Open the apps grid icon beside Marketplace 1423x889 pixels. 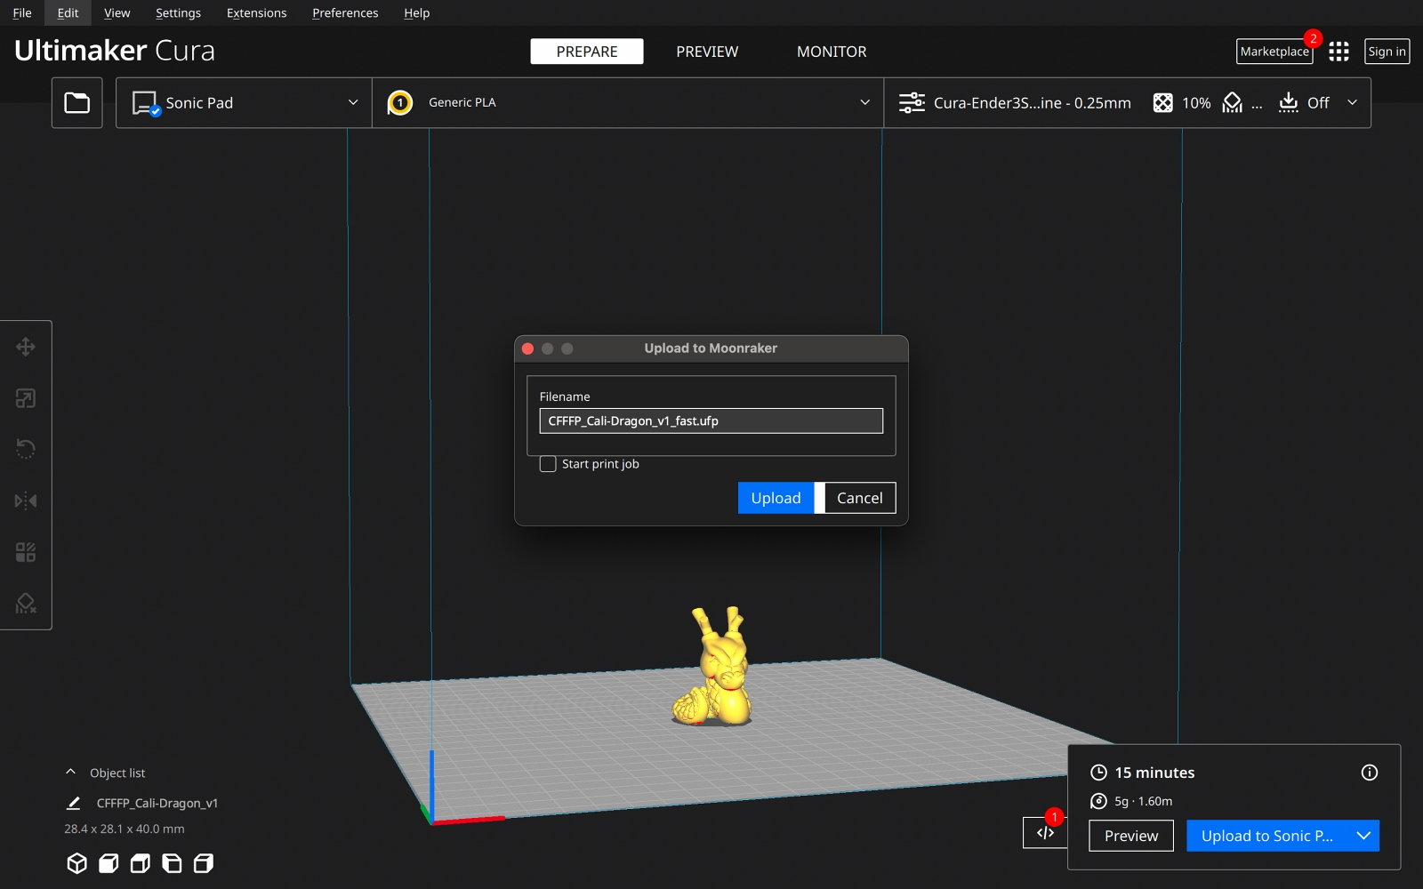pyautogui.click(x=1339, y=52)
